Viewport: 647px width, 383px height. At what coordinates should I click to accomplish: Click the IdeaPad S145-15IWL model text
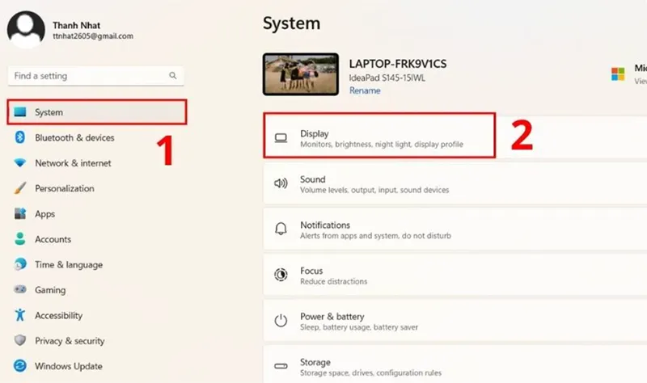(x=387, y=78)
